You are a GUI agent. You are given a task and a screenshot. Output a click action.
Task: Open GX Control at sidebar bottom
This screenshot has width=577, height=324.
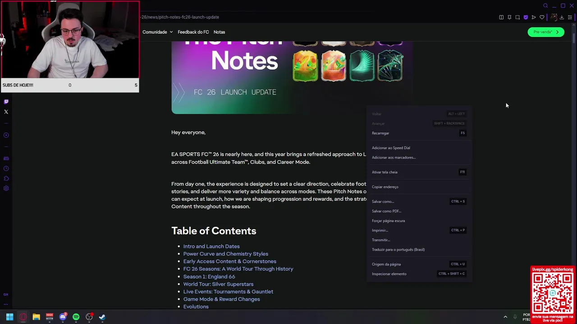coord(6,294)
